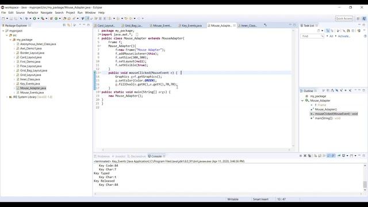The height and width of the screenshot is (207, 368).
Task: Click the Save toolbar icon
Action: tap(11, 18)
